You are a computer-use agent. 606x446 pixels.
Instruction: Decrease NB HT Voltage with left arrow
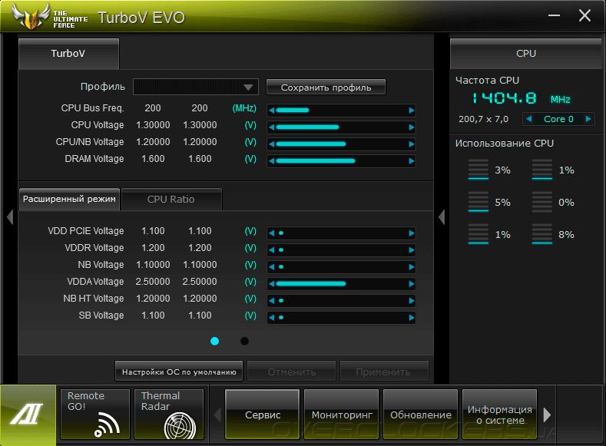pyautogui.click(x=272, y=300)
